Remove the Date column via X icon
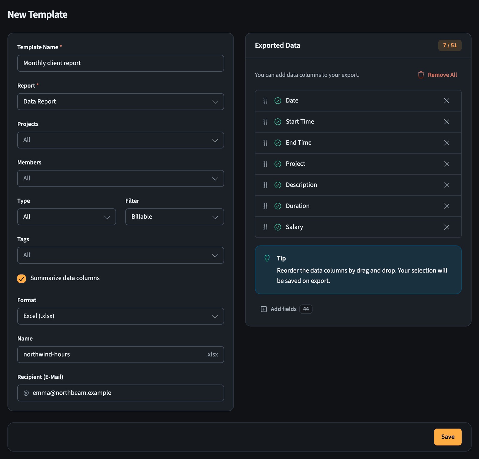This screenshot has width=479, height=459. [x=446, y=101]
